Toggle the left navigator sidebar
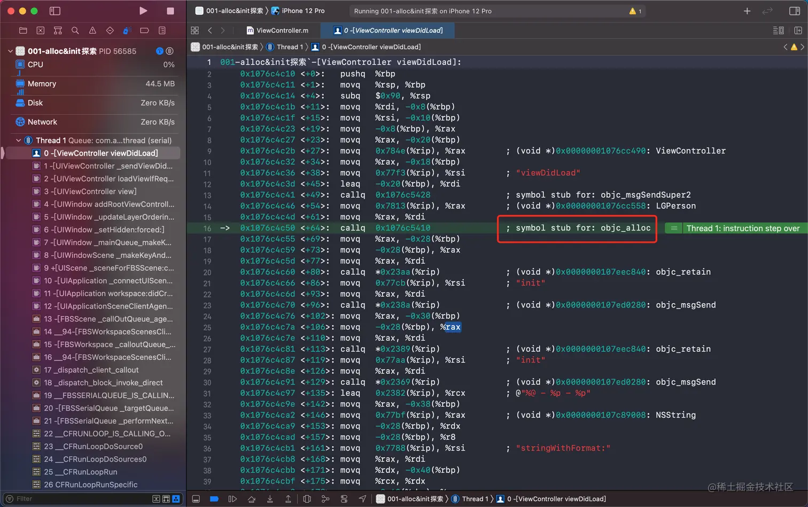The image size is (808, 507). point(55,11)
